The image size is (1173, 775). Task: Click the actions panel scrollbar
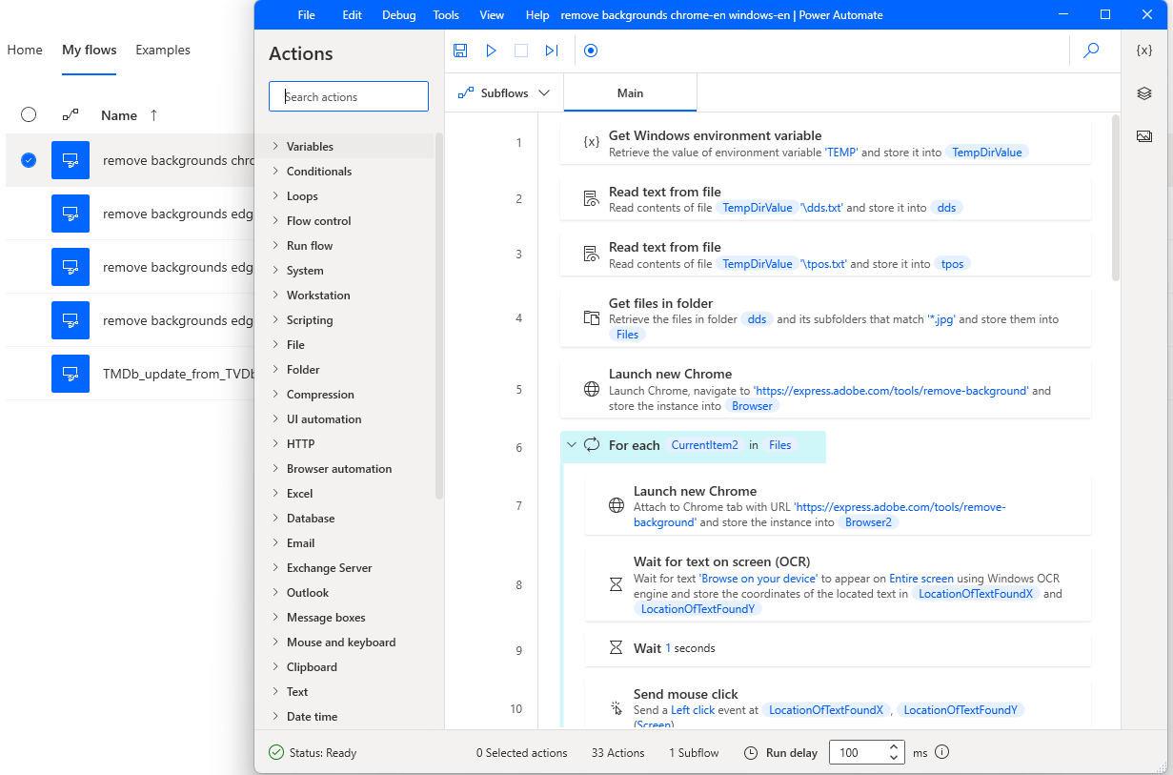click(439, 315)
